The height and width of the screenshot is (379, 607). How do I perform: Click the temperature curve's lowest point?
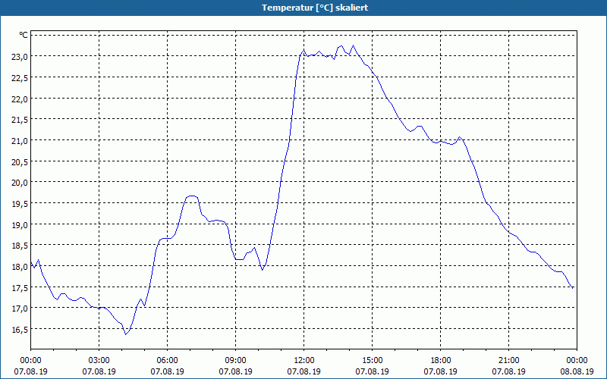(126, 334)
